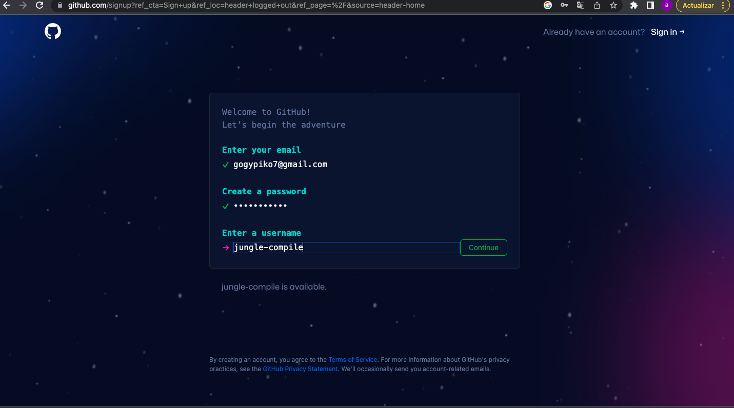Focus the username field with jungle-compile
734x408 pixels.
tap(346, 248)
